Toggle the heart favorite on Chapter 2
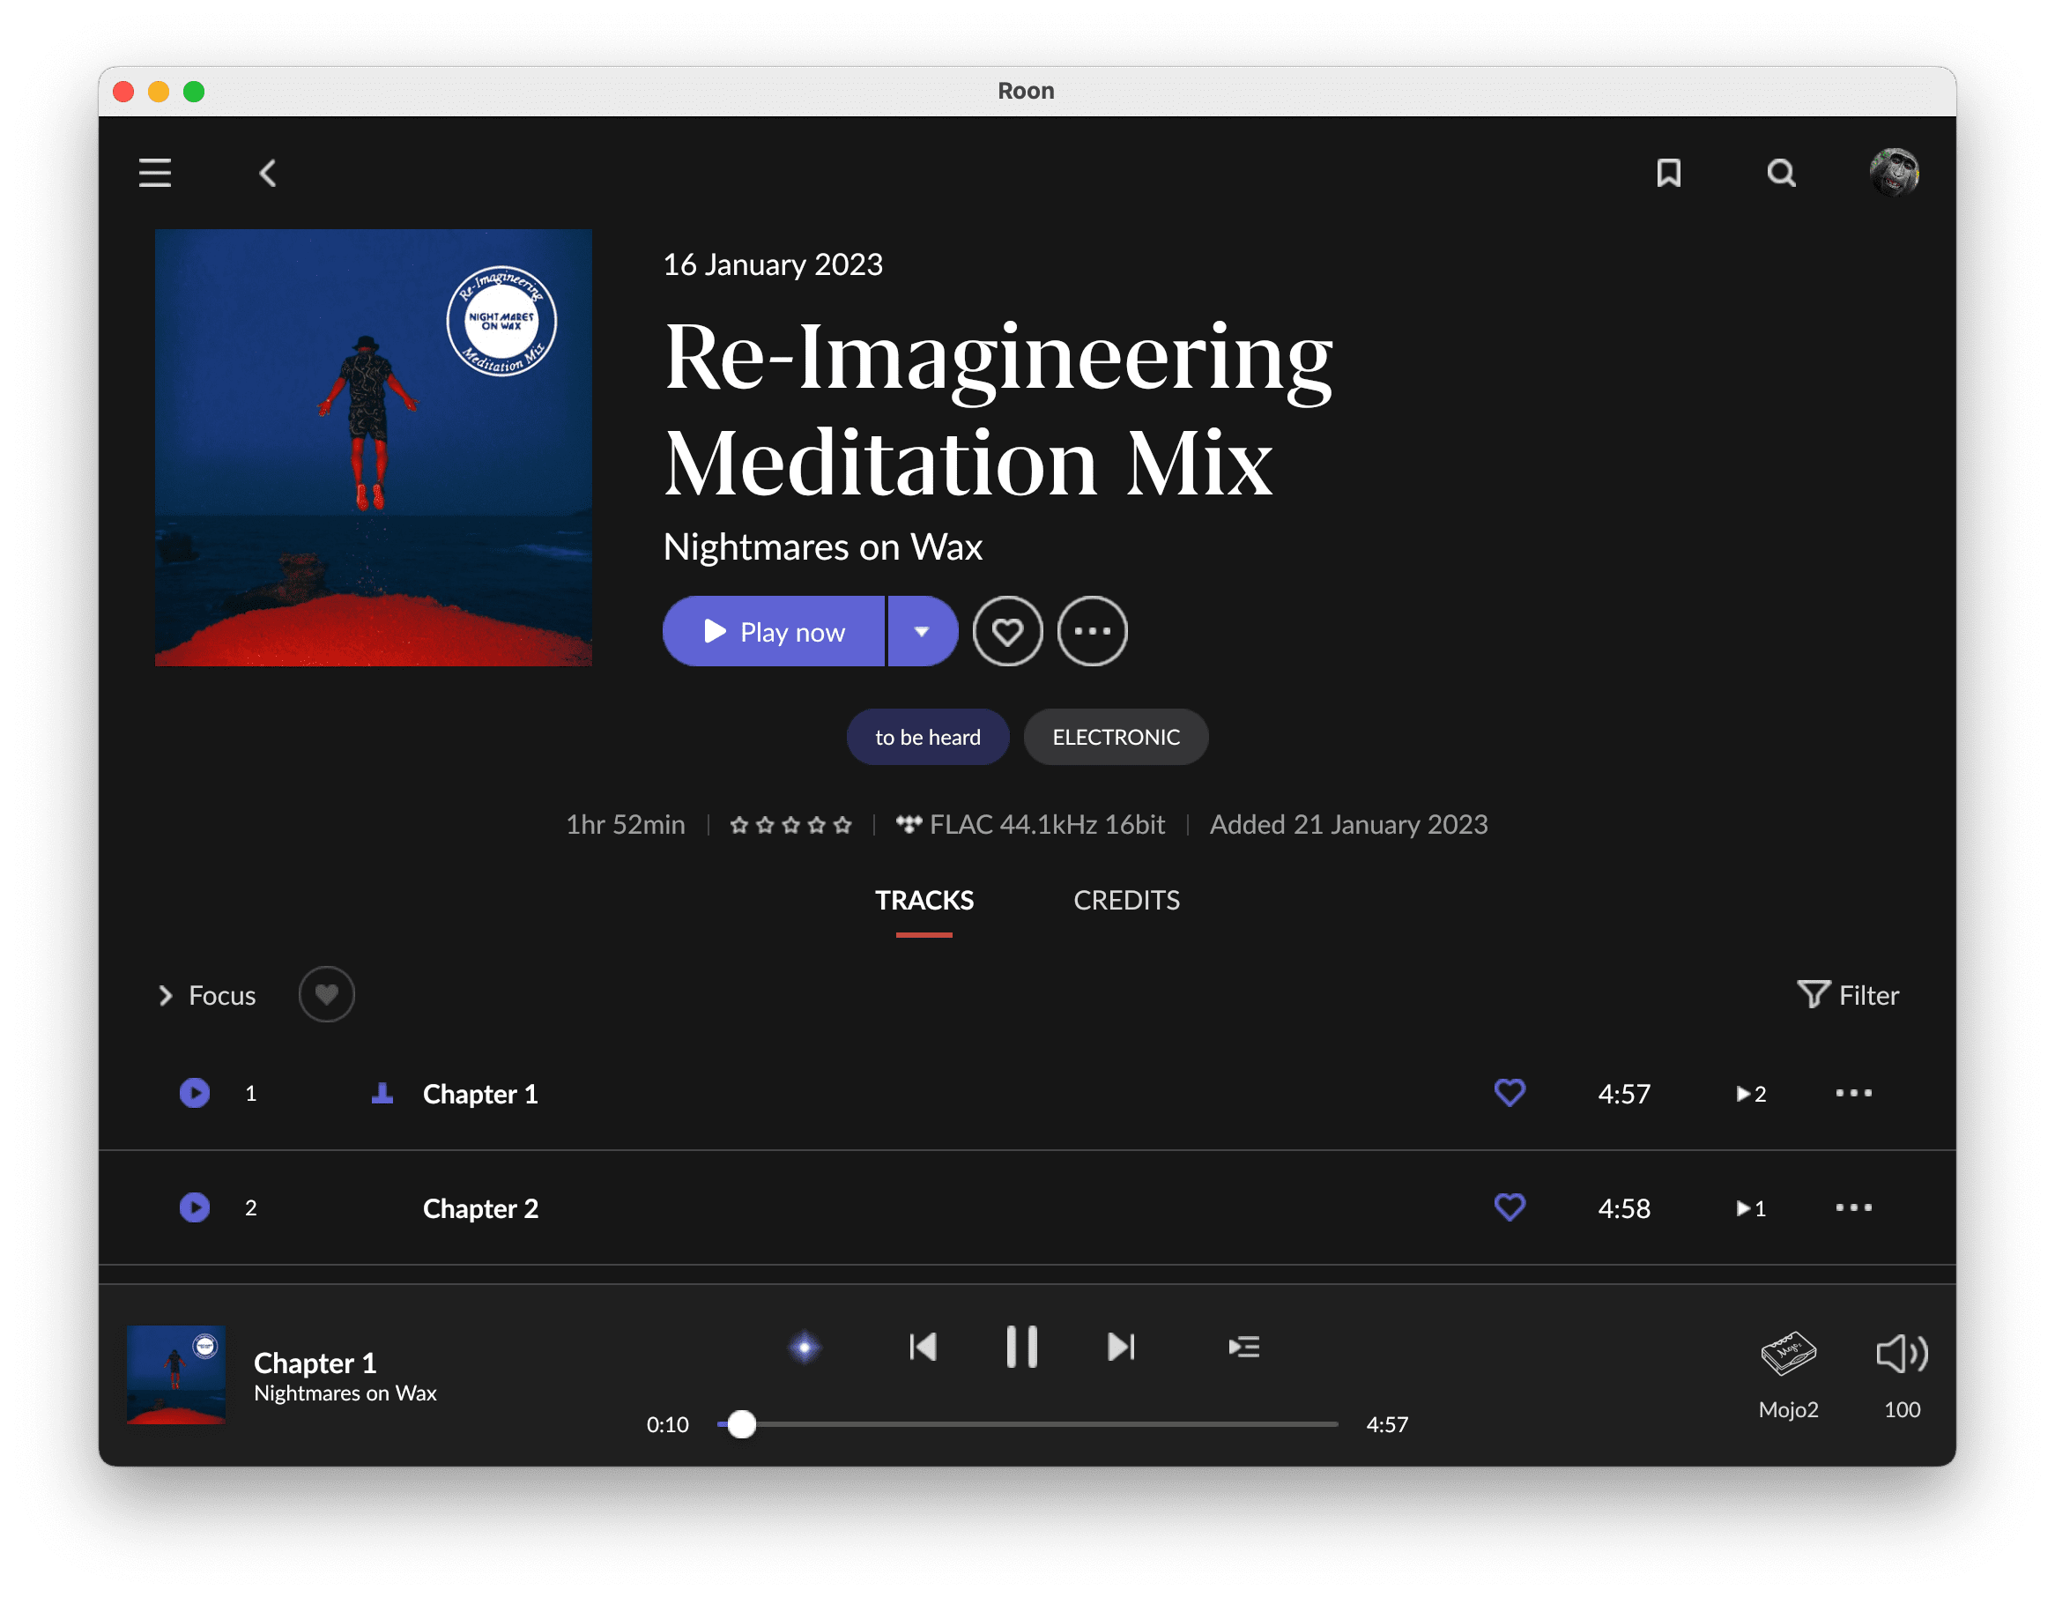Screen dimensions: 2055x1597 click(1510, 1208)
